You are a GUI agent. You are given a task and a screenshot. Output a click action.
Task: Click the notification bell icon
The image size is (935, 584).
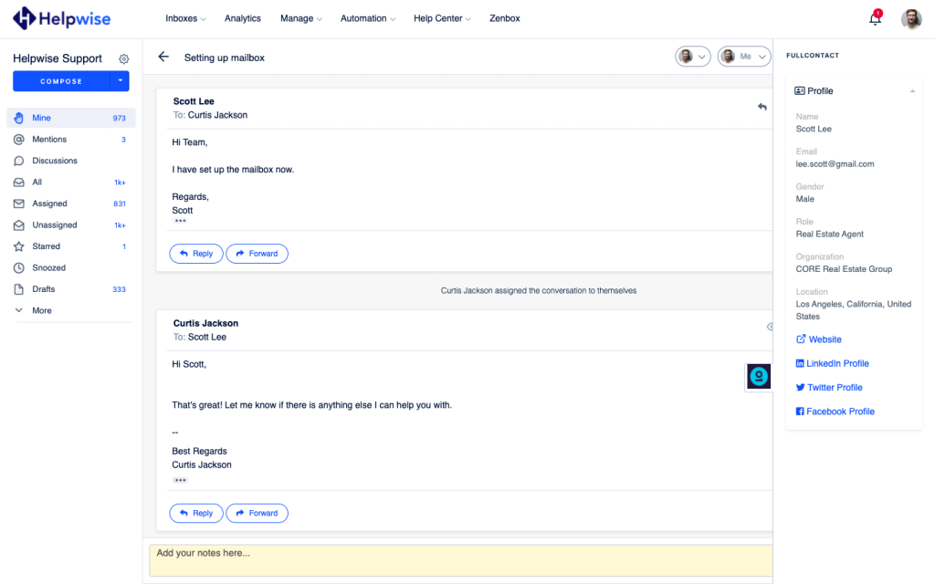875,19
